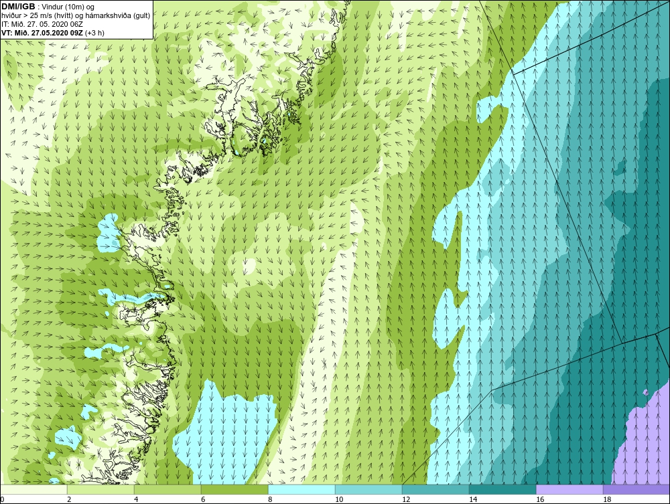Image resolution: width=670 pixels, height=504 pixels.
Task: Click the 2–4 m/s light green legend swatch
Action: [100, 489]
